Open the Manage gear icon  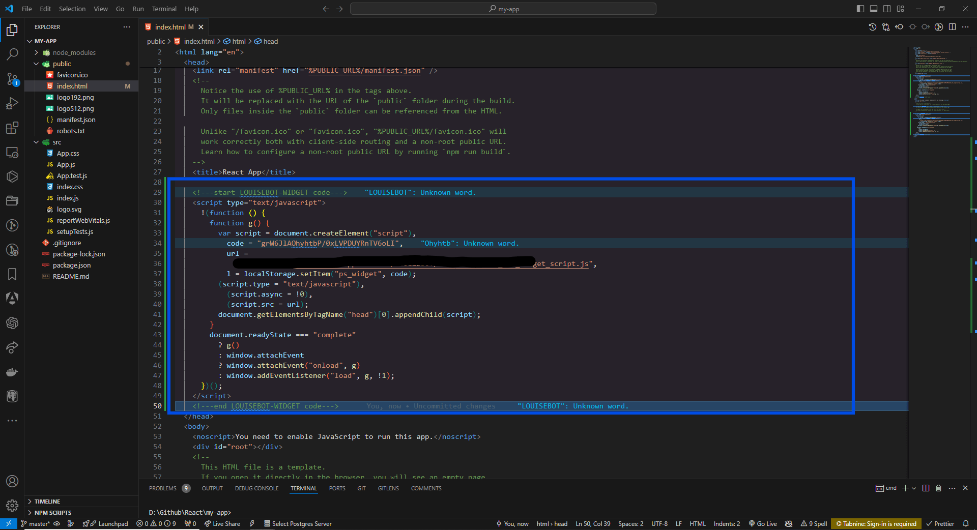pos(12,505)
